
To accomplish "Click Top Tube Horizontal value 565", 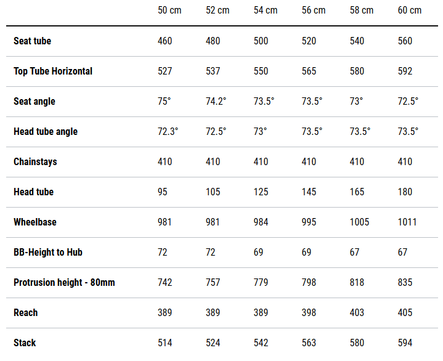I will coord(309,71).
